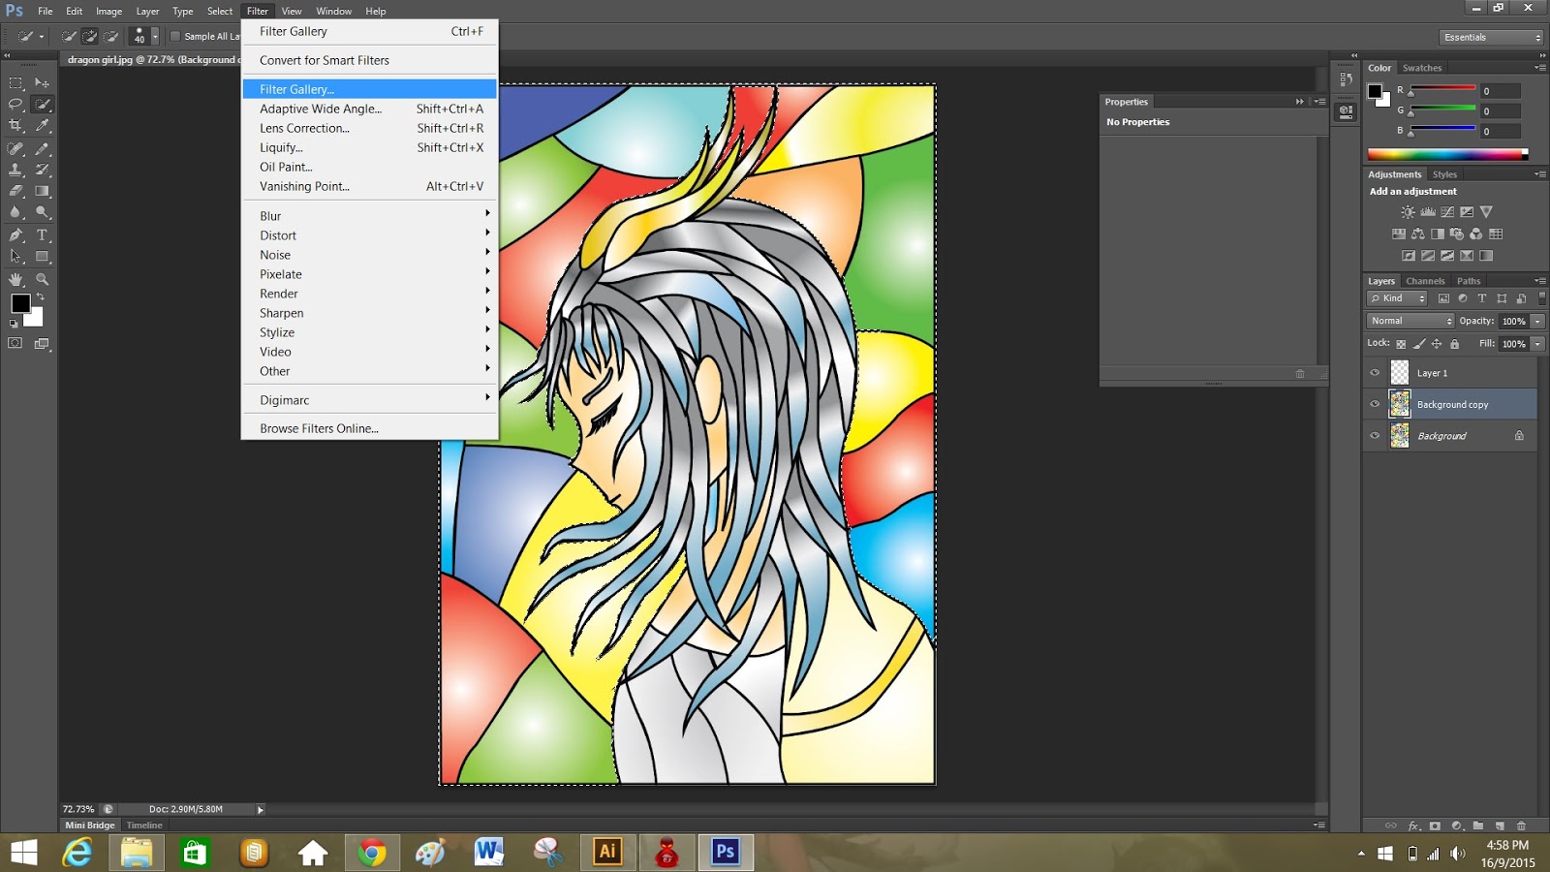The height and width of the screenshot is (872, 1550).
Task: Select the Clone Stamp tool
Action: click(15, 170)
